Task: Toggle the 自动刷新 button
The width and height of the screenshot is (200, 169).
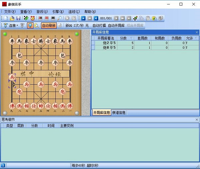Action: [x=49, y=26]
